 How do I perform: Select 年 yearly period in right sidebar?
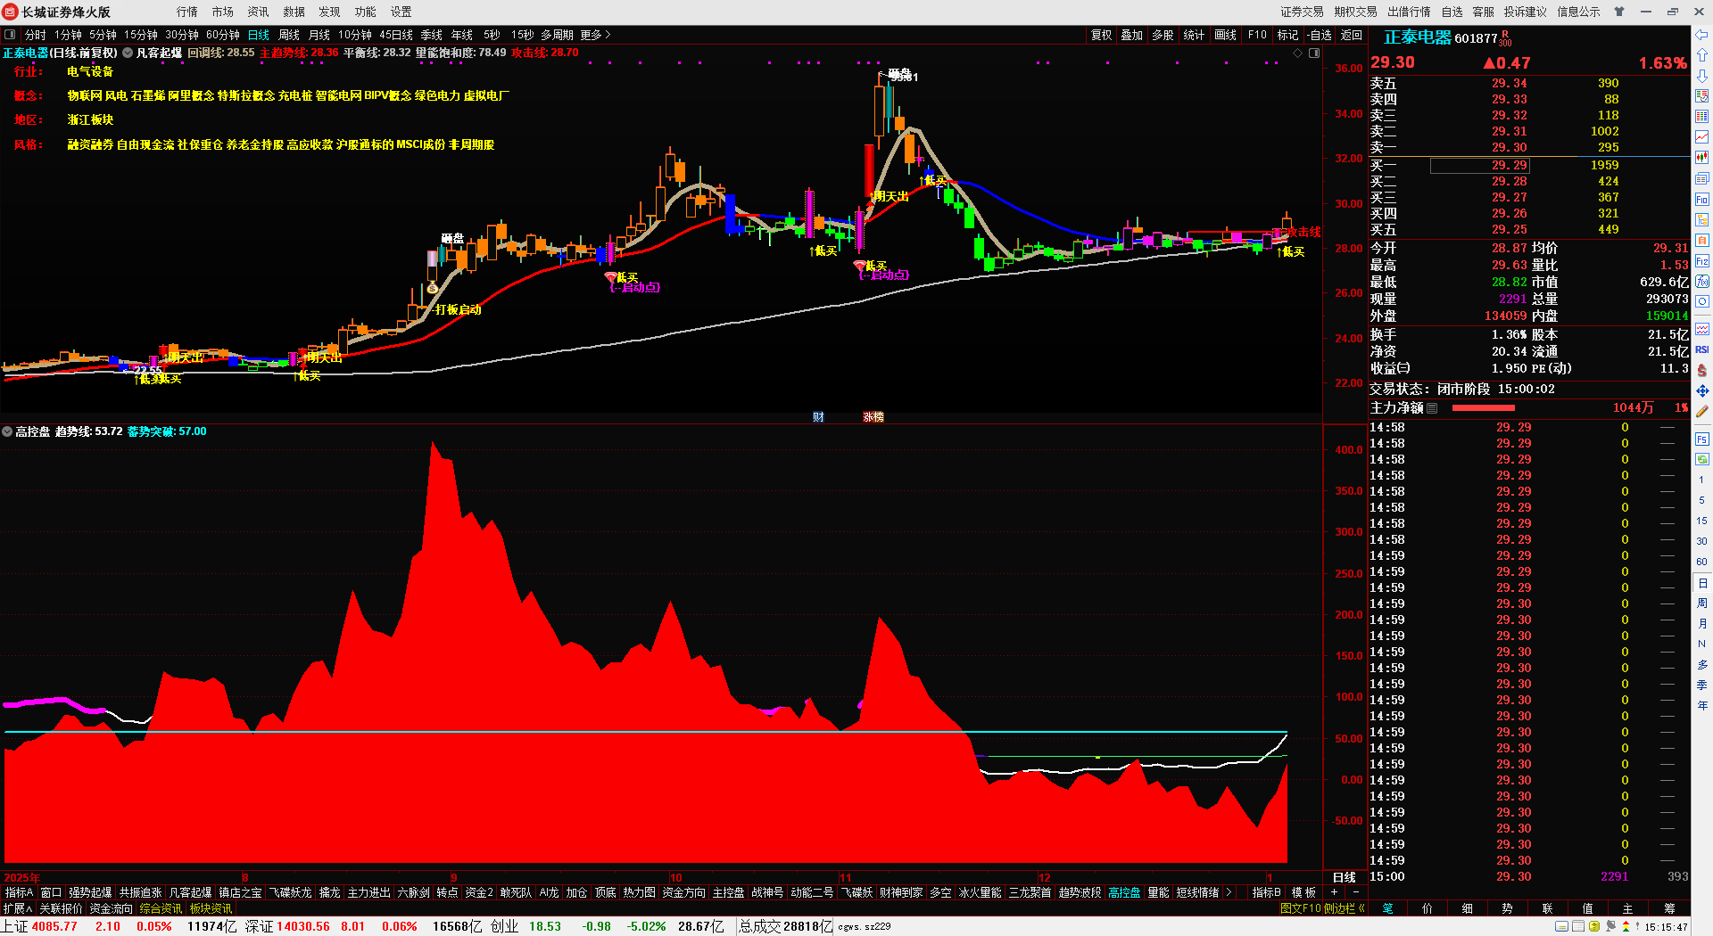1702,706
